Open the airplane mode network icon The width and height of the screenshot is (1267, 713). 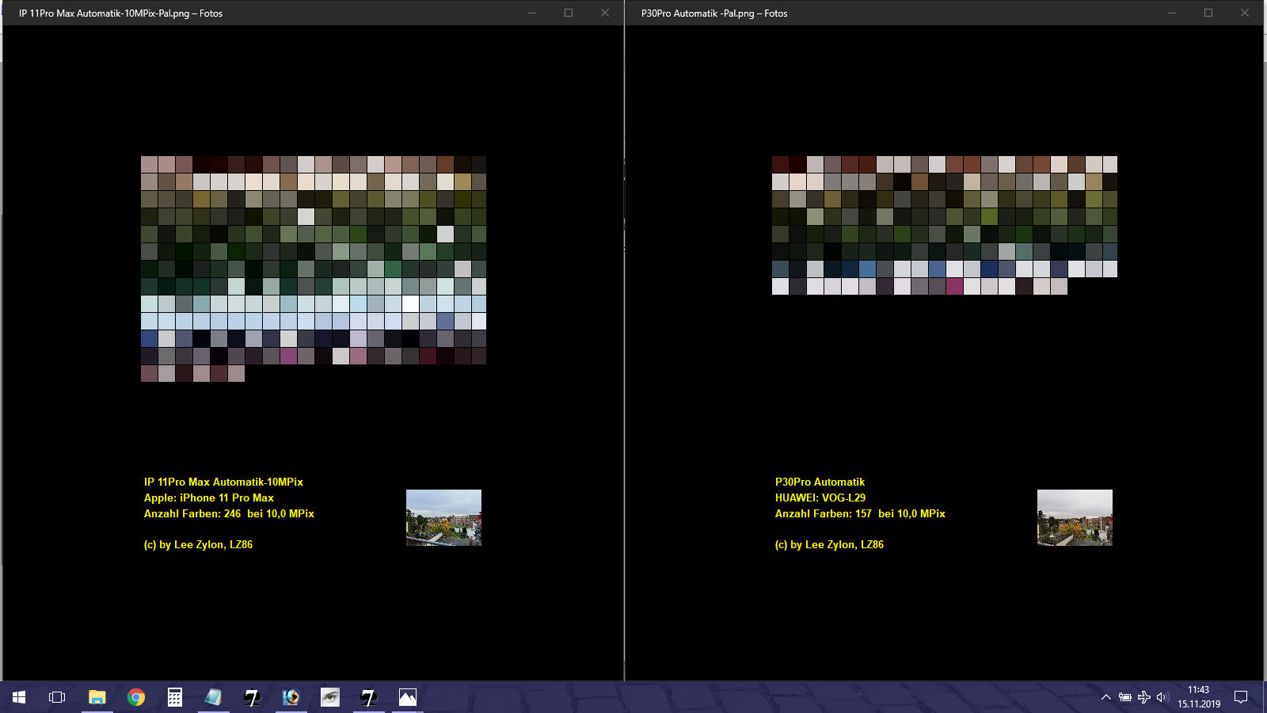[x=1143, y=697]
